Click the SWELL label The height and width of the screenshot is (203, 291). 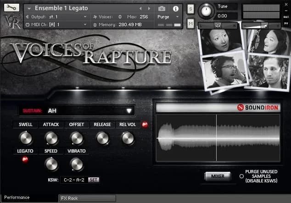tap(26, 125)
